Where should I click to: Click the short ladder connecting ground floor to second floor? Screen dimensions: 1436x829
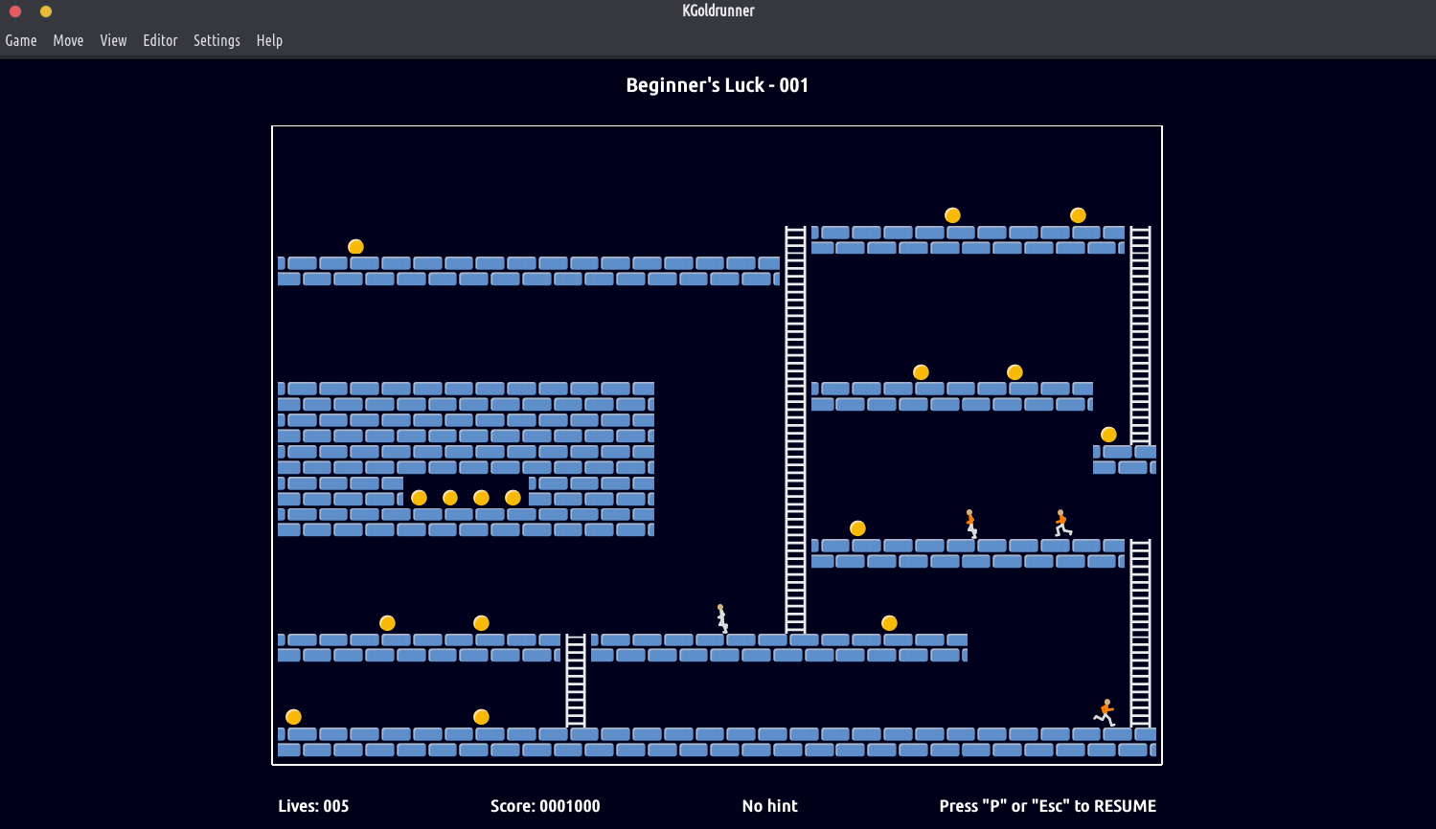[575, 681]
